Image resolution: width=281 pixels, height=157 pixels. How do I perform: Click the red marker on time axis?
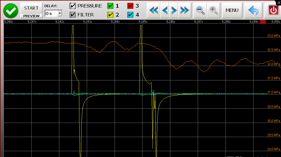(263, 22)
